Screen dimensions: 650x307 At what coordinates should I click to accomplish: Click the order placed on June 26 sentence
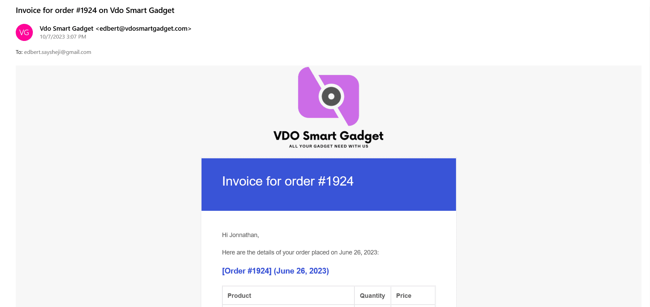pos(300,252)
